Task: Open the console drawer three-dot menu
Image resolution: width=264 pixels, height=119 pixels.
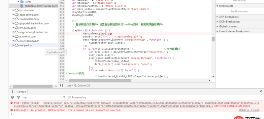Action: coord(13,91)
